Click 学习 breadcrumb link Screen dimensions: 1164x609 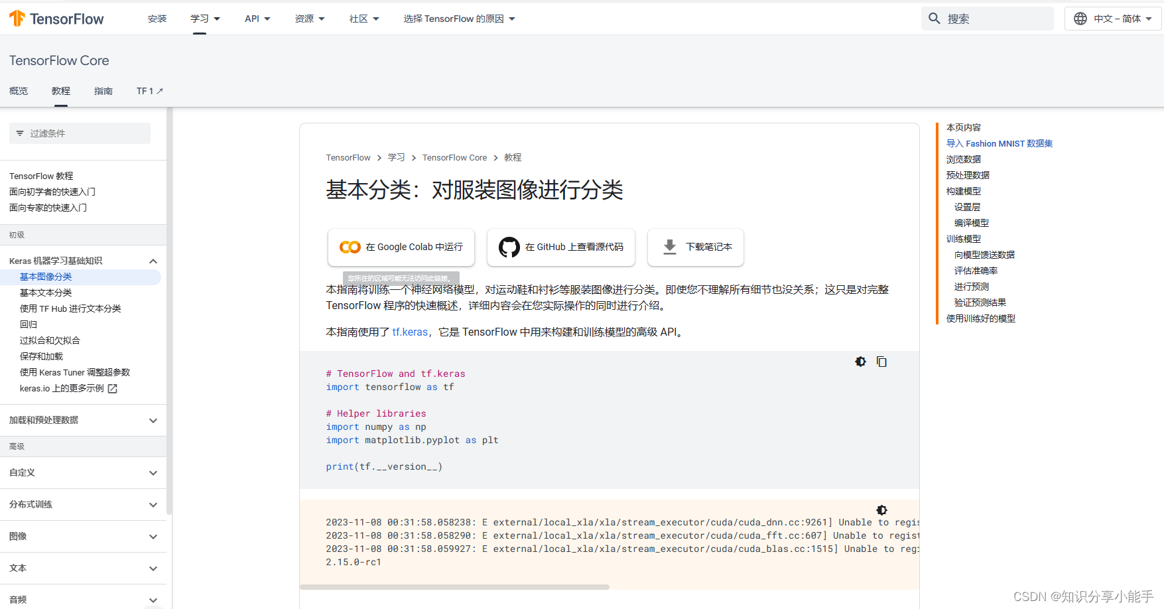397,157
